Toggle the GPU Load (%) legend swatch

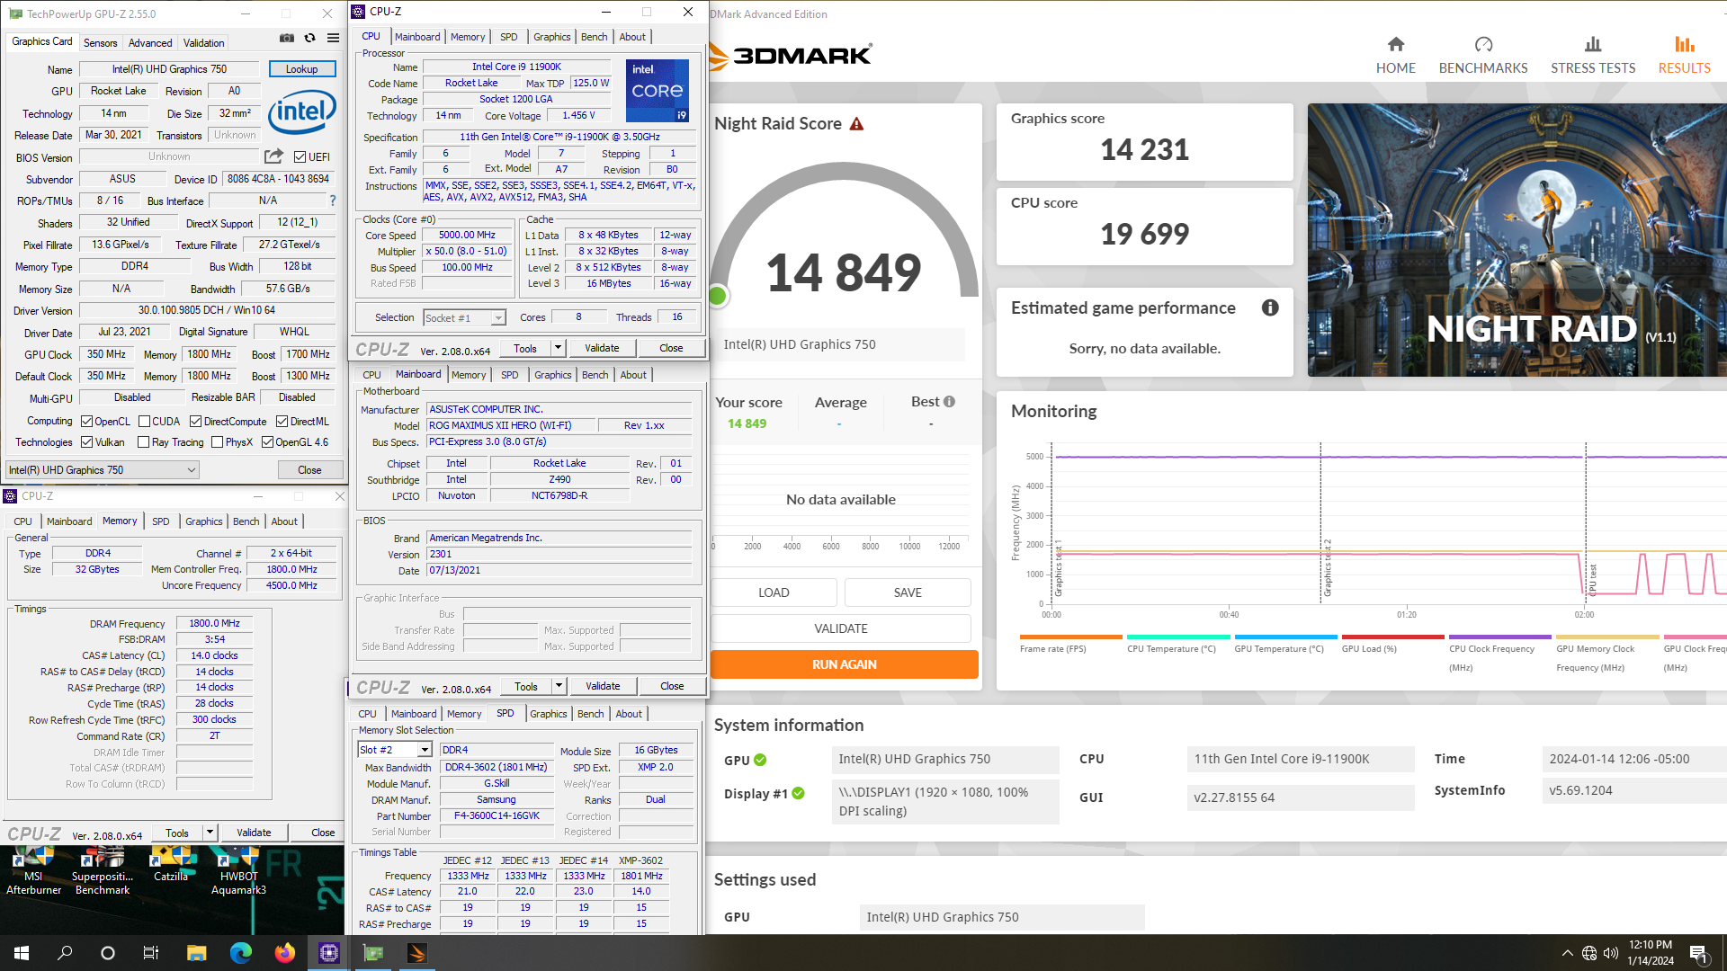pyautogui.click(x=1392, y=637)
